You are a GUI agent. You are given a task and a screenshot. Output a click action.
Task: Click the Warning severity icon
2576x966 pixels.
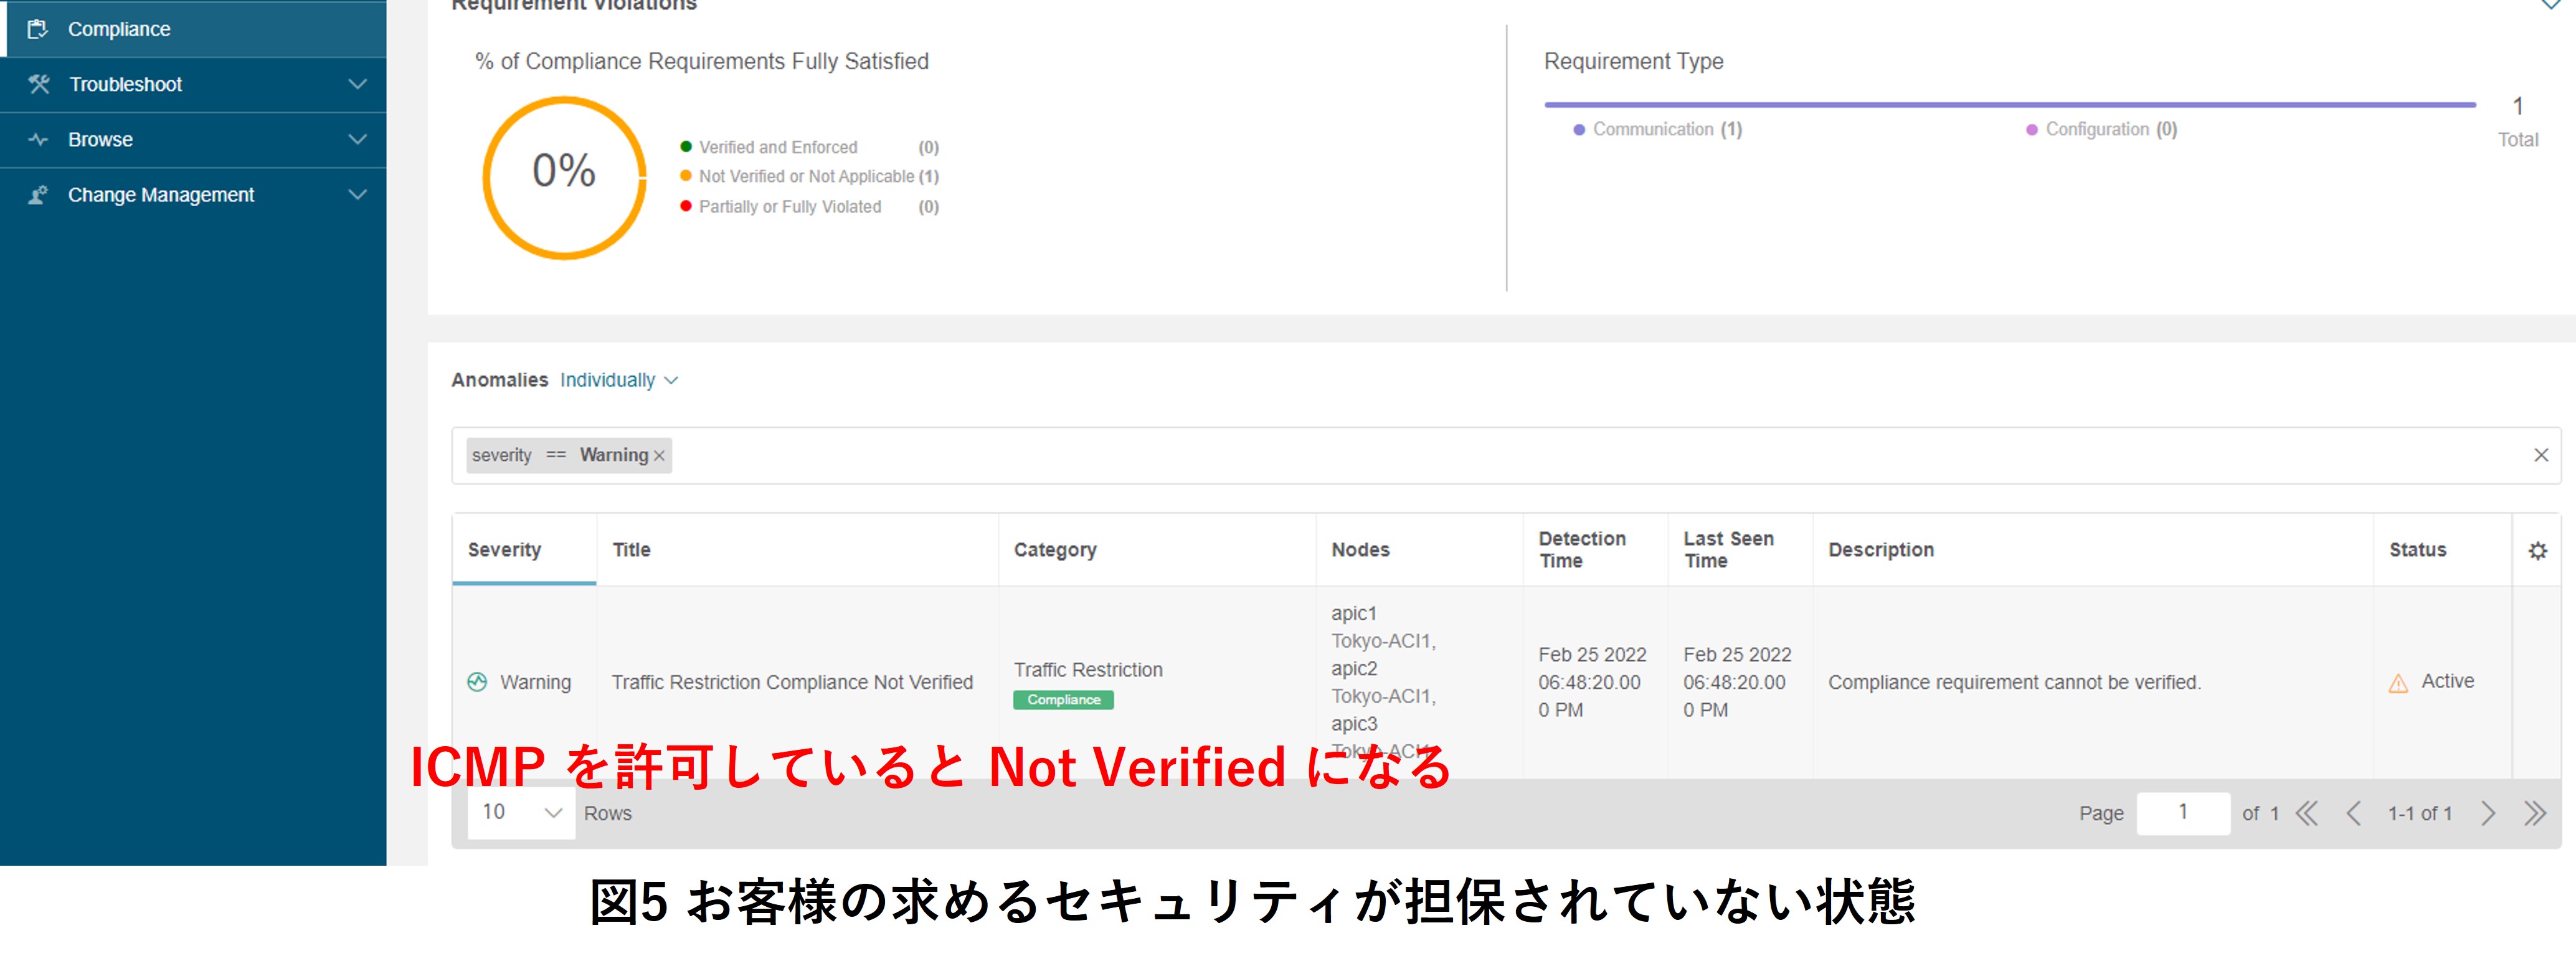477,682
